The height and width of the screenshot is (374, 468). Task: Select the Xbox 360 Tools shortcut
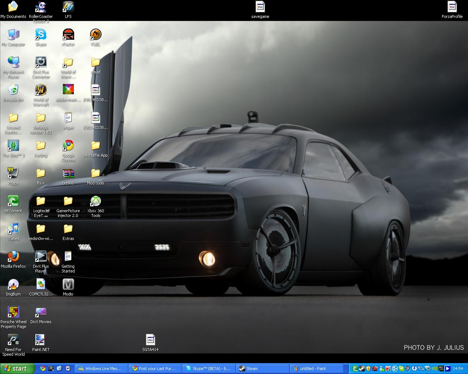[x=95, y=206]
